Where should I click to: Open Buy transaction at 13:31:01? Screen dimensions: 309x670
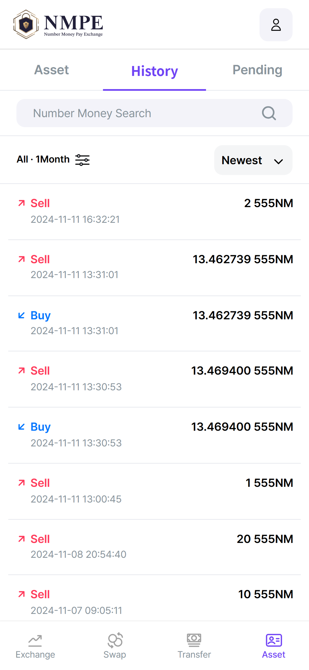point(154,323)
